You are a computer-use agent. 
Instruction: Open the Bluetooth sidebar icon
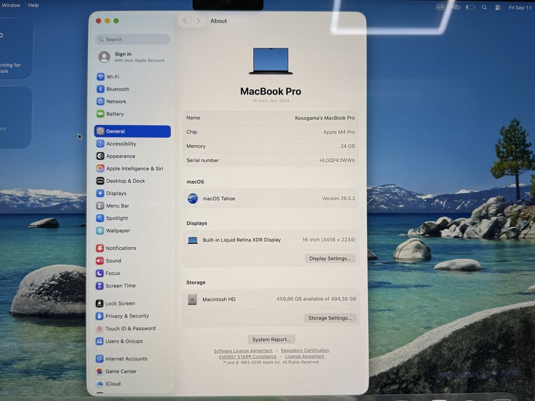100,89
